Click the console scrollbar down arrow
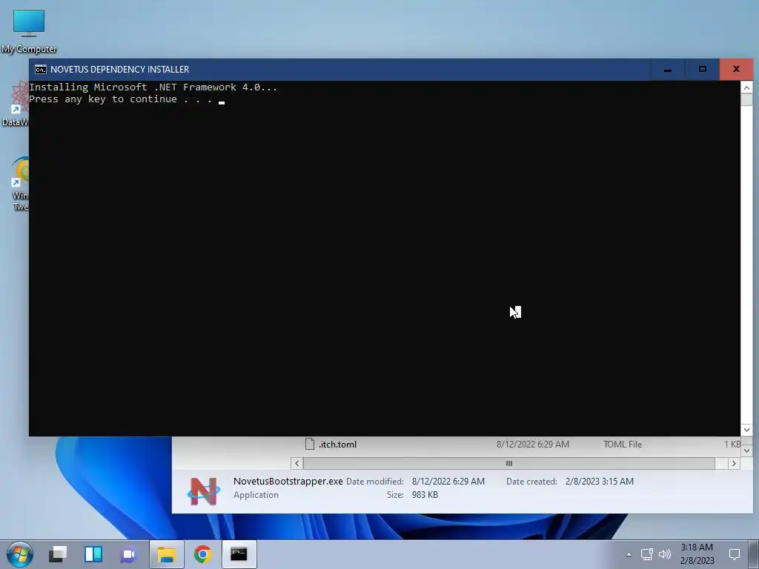759x569 pixels. 746,430
